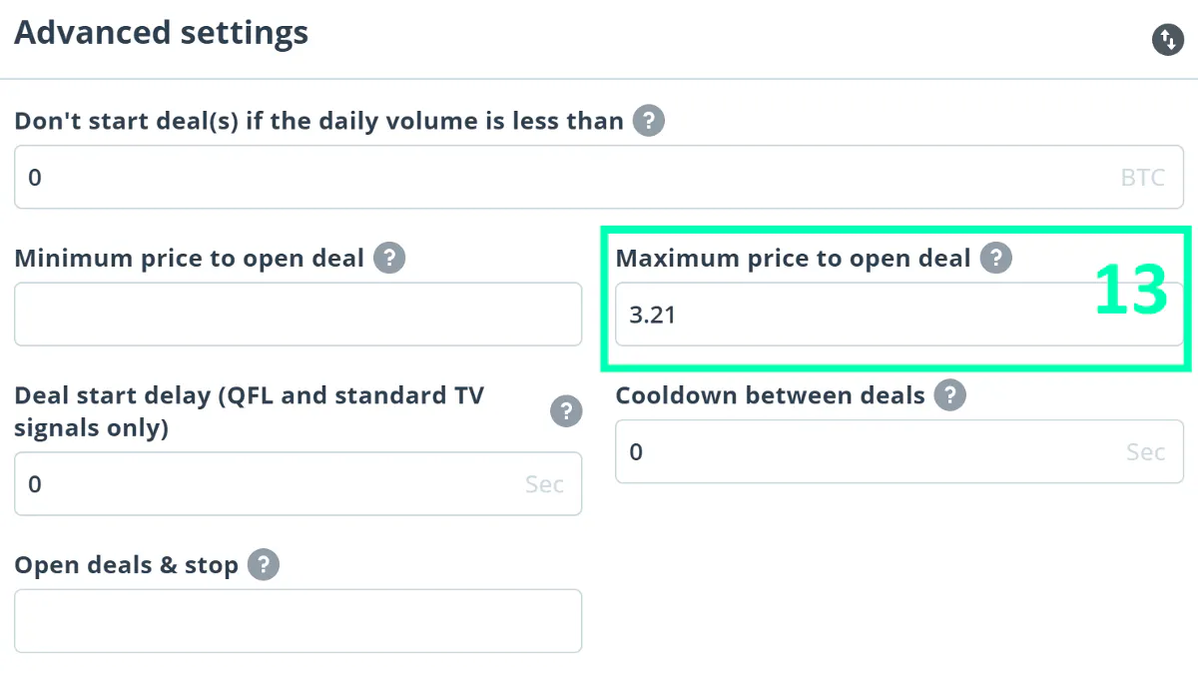Open help for daily volume setting
The width and height of the screenshot is (1198, 675).
(649, 121)
